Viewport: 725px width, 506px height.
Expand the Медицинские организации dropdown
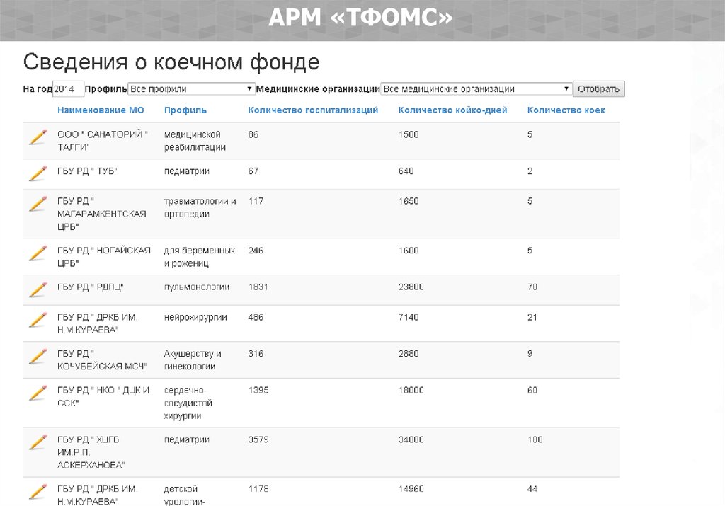point(476,89)
